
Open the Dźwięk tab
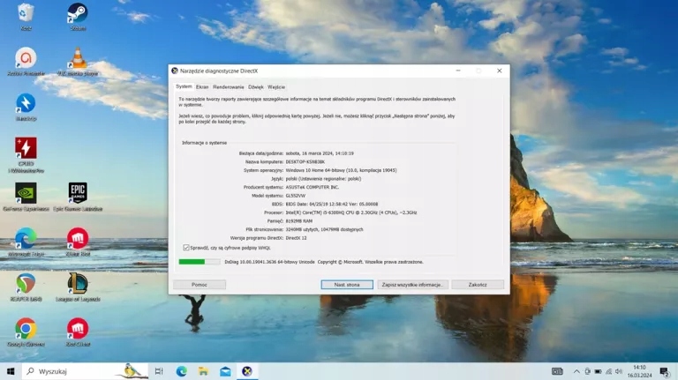(255, 87)
